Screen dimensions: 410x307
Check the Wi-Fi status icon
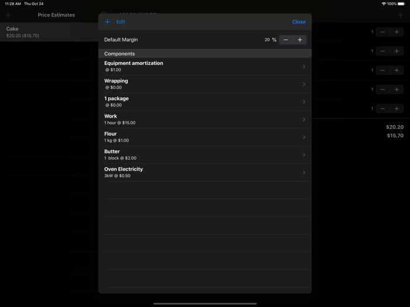pyautogui.click(x=384, y=4)
